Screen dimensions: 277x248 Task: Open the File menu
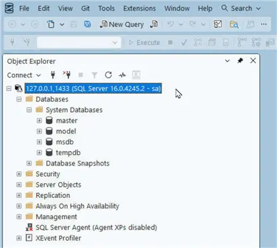pyautogui.click(x=24, y=9)
